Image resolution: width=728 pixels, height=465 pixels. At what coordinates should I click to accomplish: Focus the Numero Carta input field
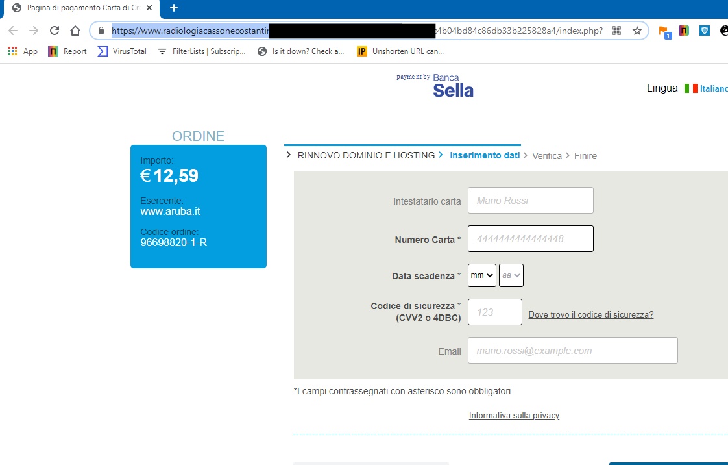[x=531, y=239]
